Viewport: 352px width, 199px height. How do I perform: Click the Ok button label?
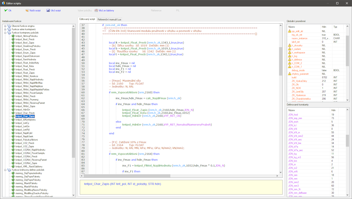(10, 11)
